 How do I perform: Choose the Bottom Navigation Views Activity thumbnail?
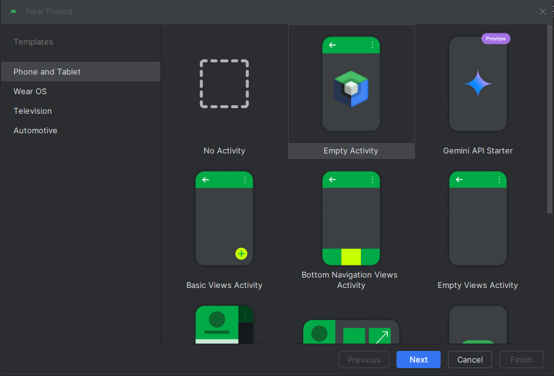click(351, 218)
